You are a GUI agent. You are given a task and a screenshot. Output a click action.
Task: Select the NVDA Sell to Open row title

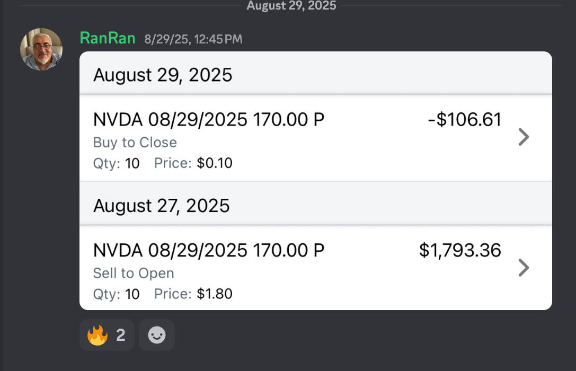[x=209, y=250]
